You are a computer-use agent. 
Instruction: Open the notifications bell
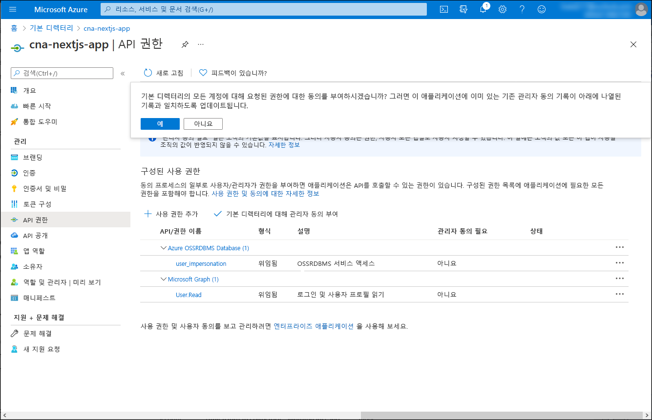tap(483, 9)
